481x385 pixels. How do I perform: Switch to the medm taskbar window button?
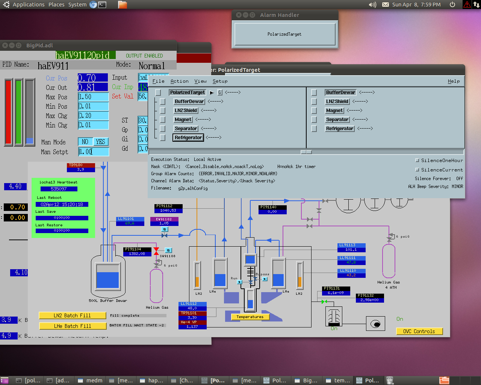(x=90, y=380)
